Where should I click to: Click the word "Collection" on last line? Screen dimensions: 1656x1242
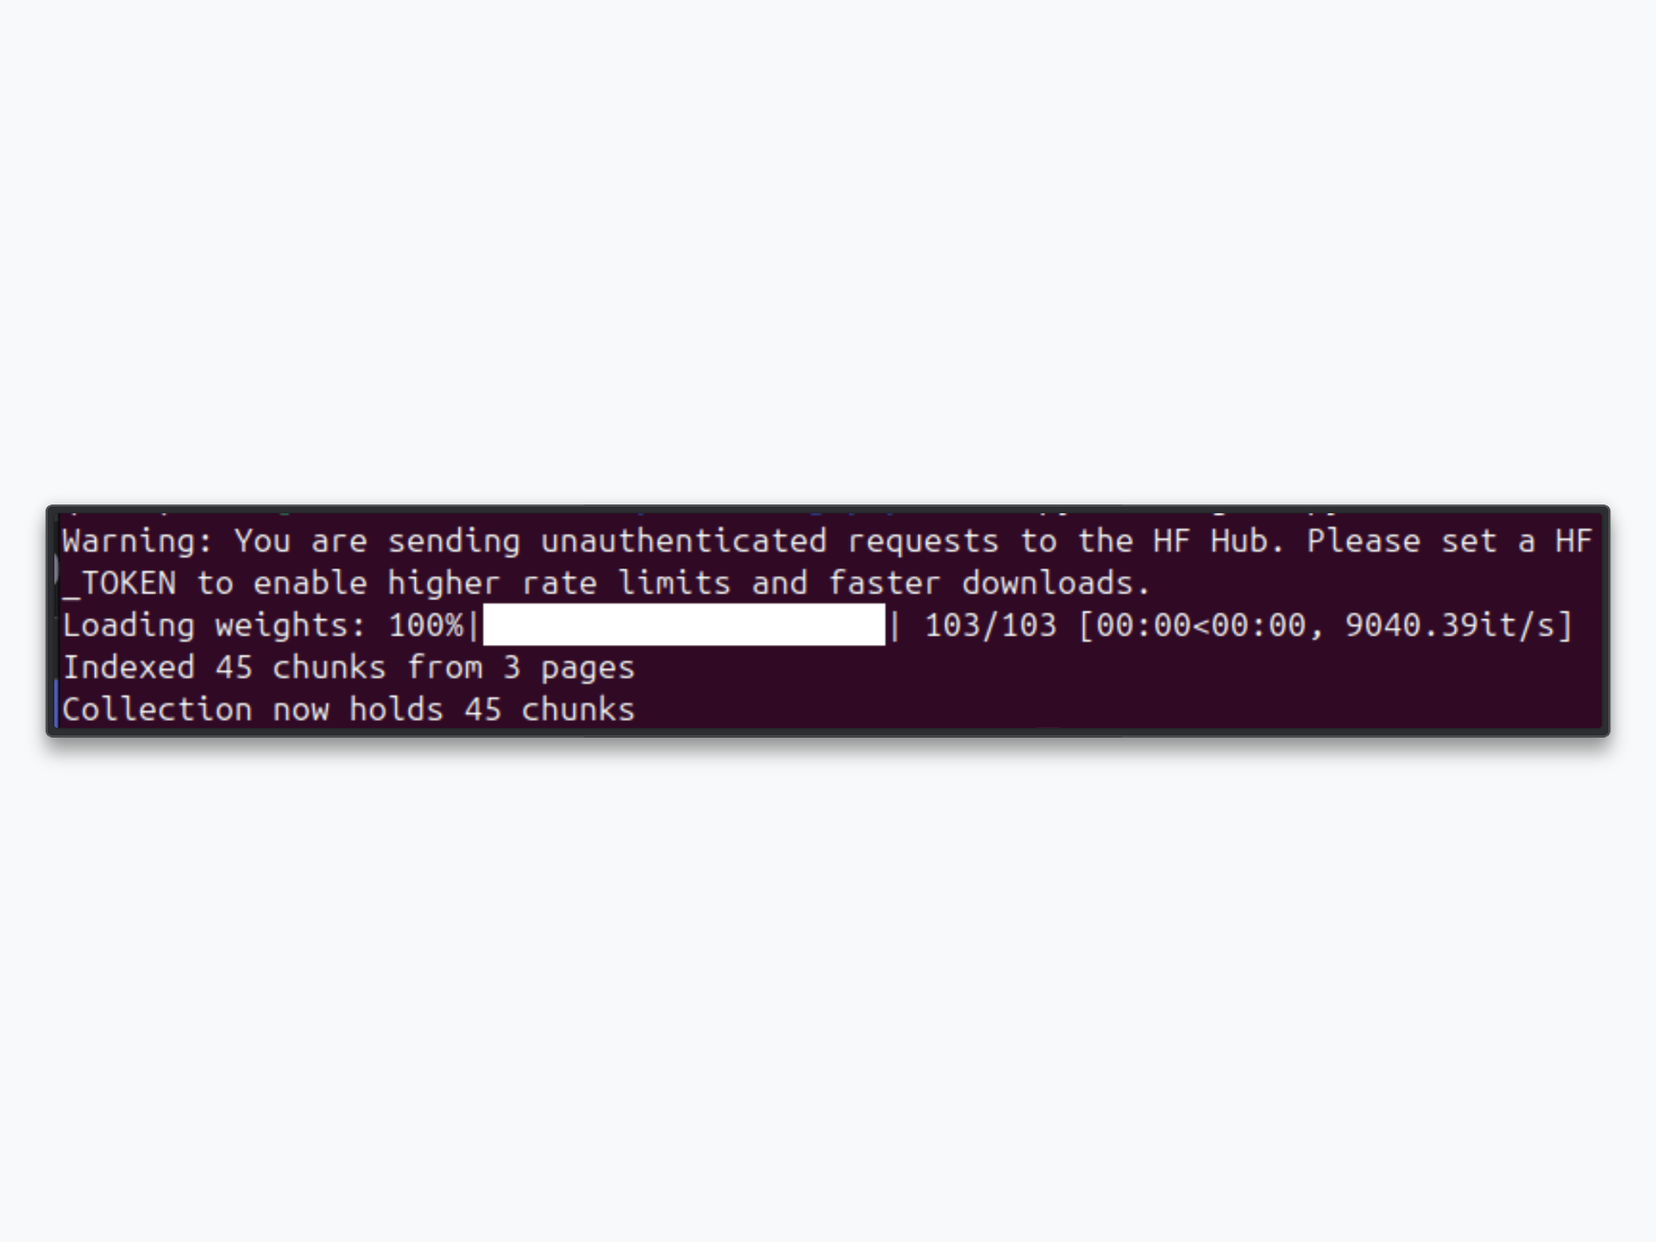pos(157,710)
